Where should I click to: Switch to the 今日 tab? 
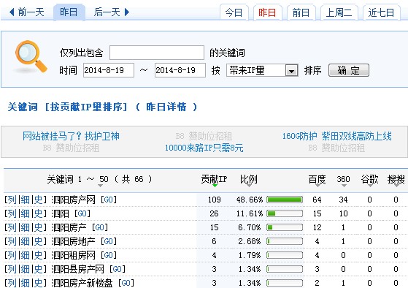234,12
